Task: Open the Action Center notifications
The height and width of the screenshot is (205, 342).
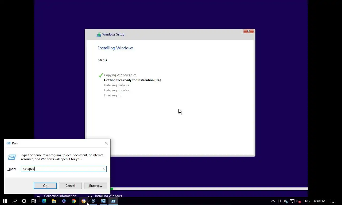Action: [x=333, y=201]
